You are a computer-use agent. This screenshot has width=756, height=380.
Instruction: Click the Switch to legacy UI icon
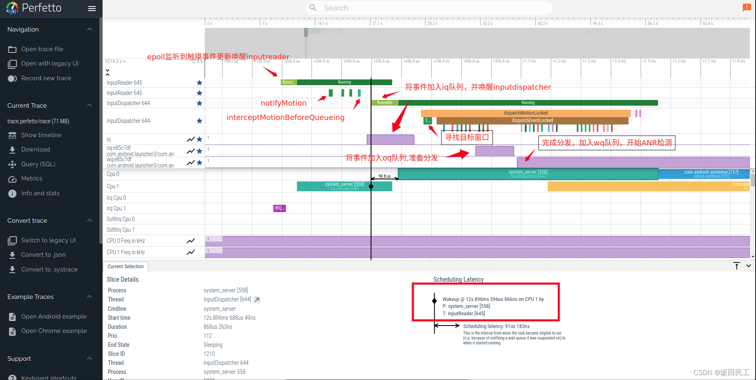click(x=12, y=240)
